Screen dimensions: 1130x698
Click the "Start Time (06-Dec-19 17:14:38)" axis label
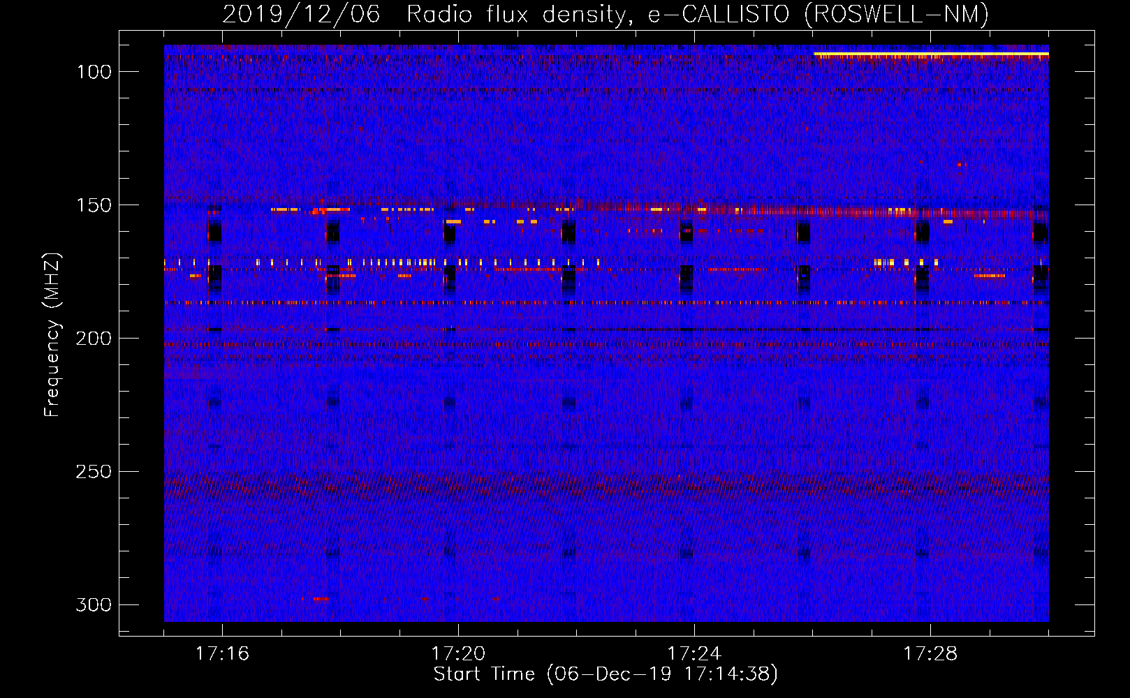pyautogui.click(x=606, y=674)
